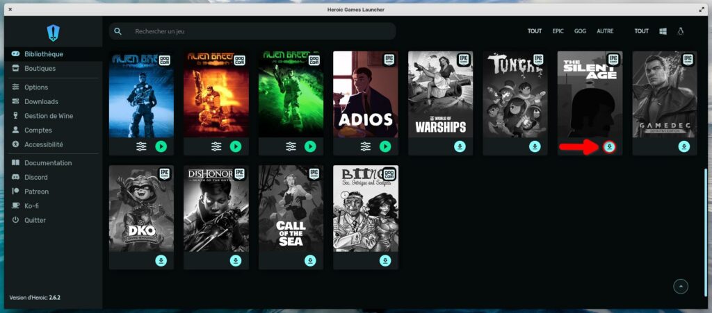Open the Downloads section
712x313 pixels.
pyautogui.click(x=41, y=101)
